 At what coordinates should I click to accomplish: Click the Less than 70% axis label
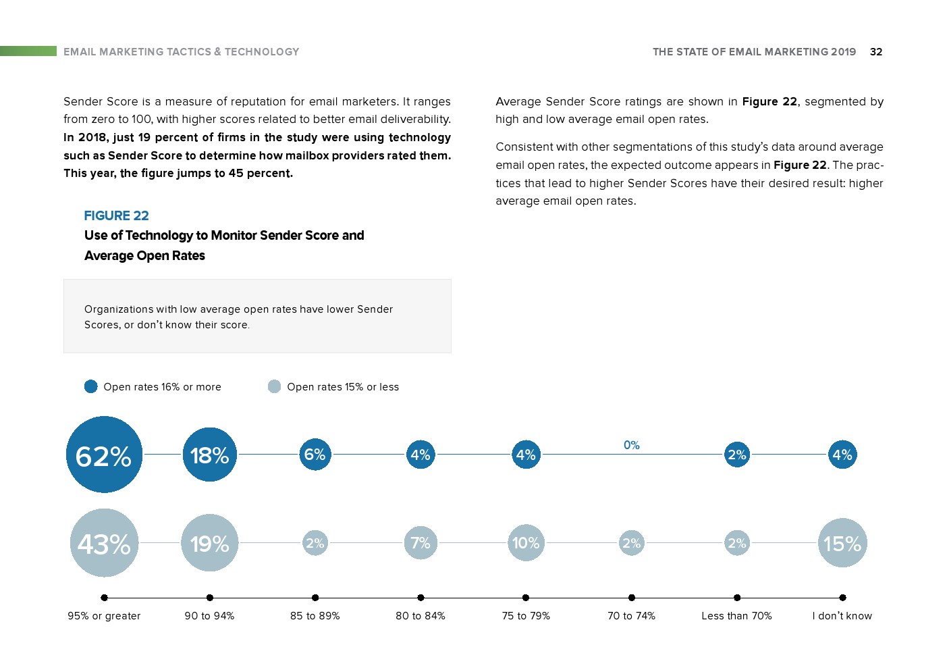(x=736, y=616)
